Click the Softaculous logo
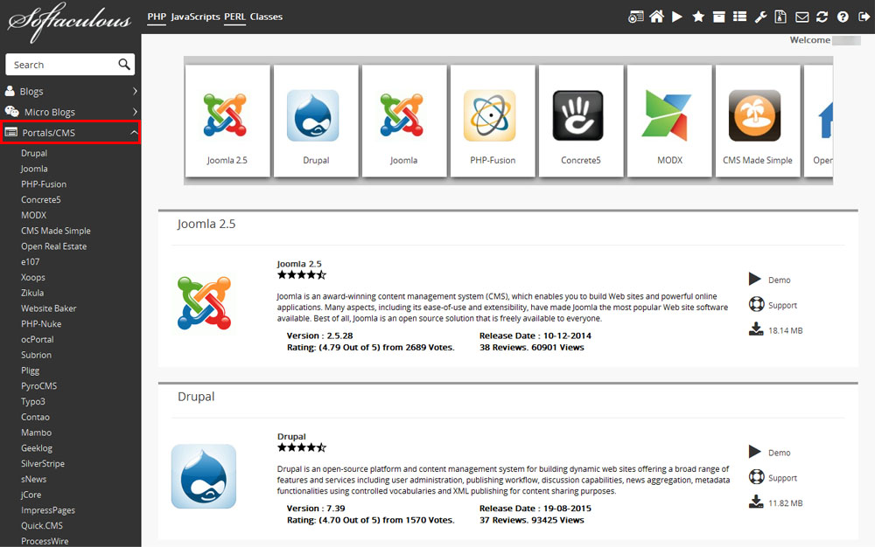875x547 pixels. click(x=69, y=21)
